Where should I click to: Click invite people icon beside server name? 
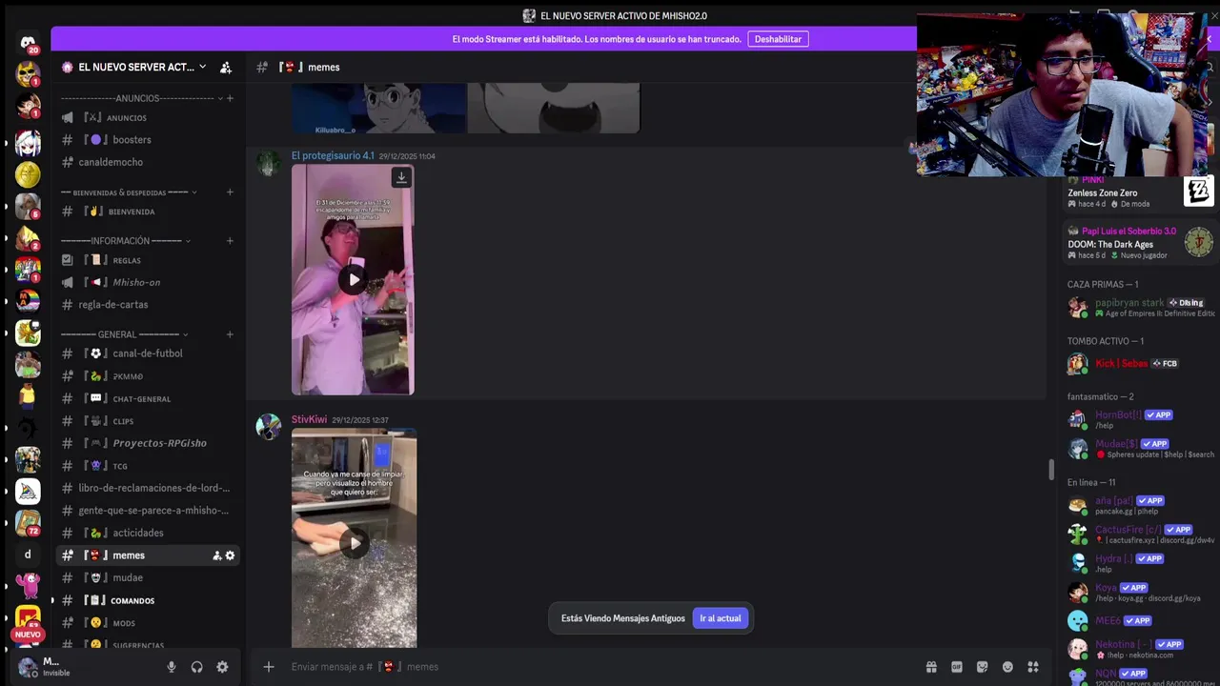[x=226, y=68]
